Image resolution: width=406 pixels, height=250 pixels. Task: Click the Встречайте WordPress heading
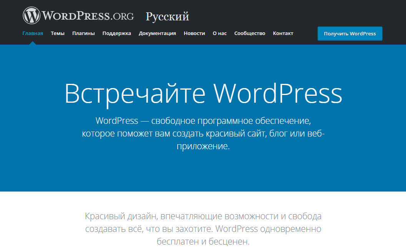coord(203,93)
